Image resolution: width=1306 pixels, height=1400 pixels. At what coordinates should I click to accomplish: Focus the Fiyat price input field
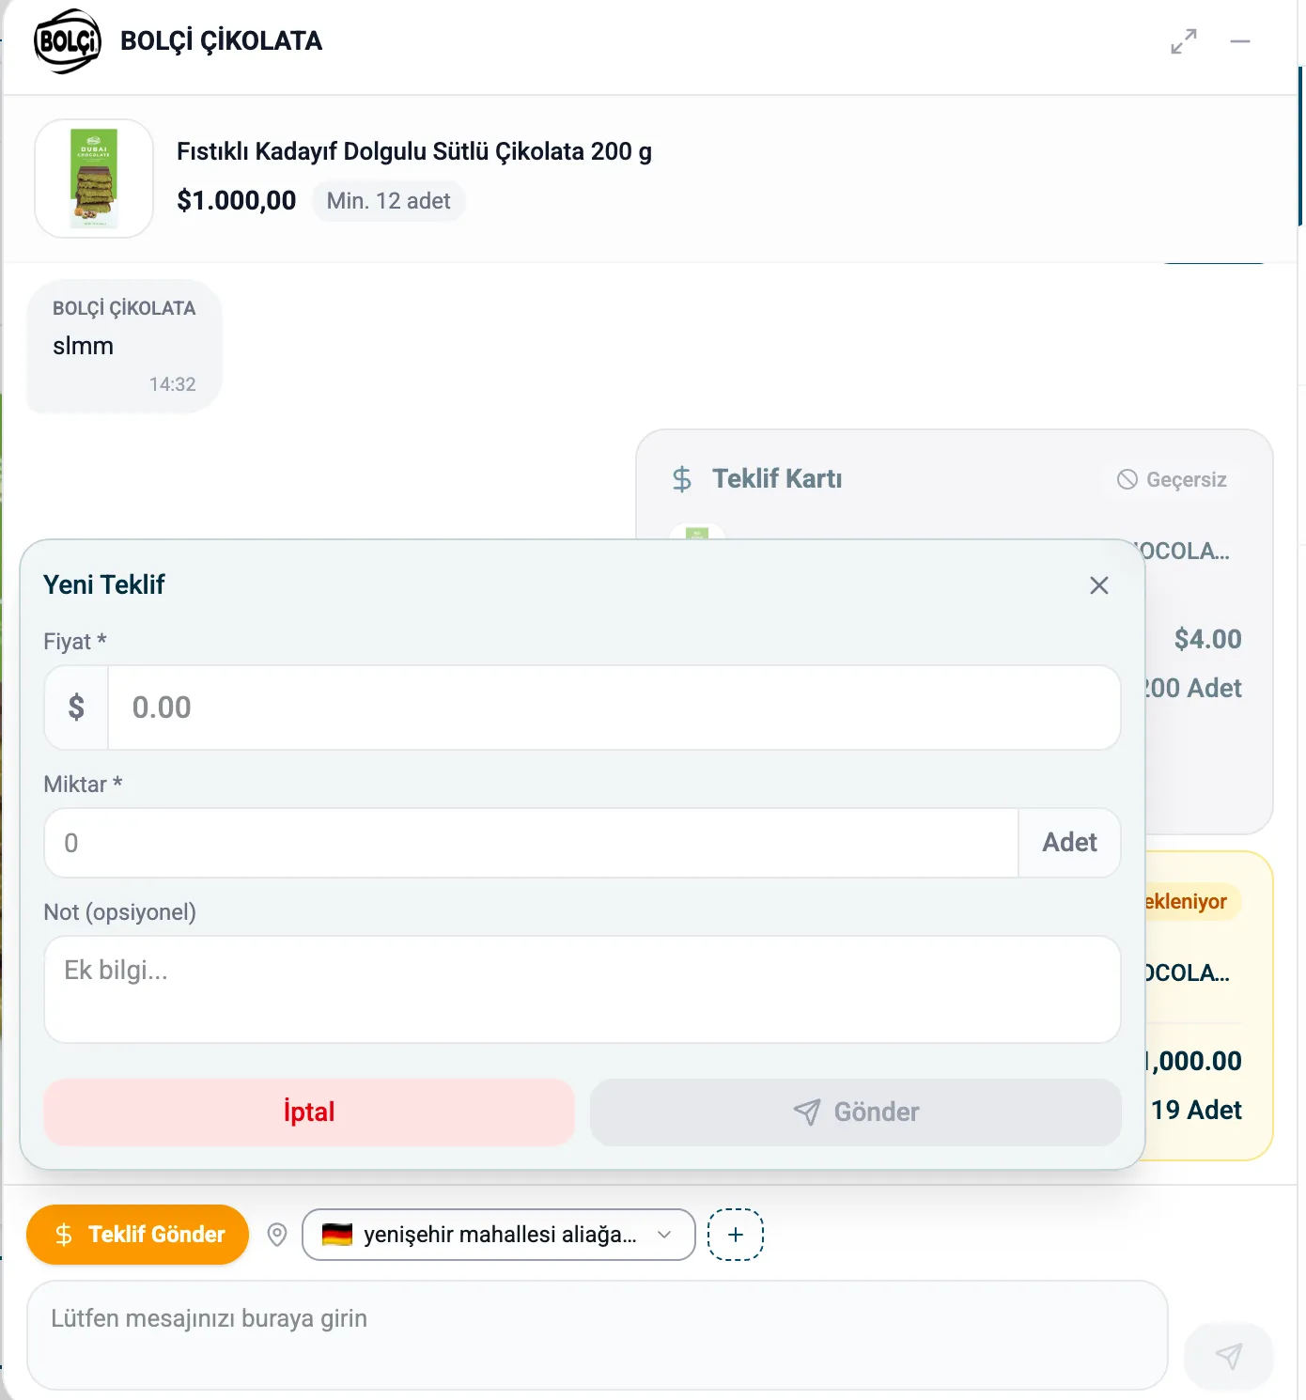(614, 708)
